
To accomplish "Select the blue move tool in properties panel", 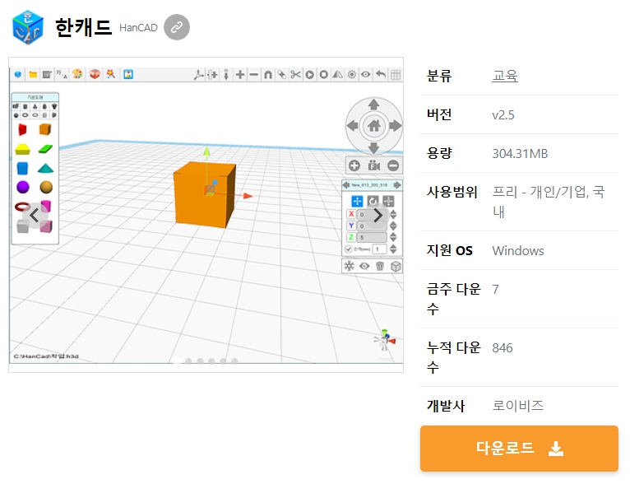I will click(x=357, y=201).
